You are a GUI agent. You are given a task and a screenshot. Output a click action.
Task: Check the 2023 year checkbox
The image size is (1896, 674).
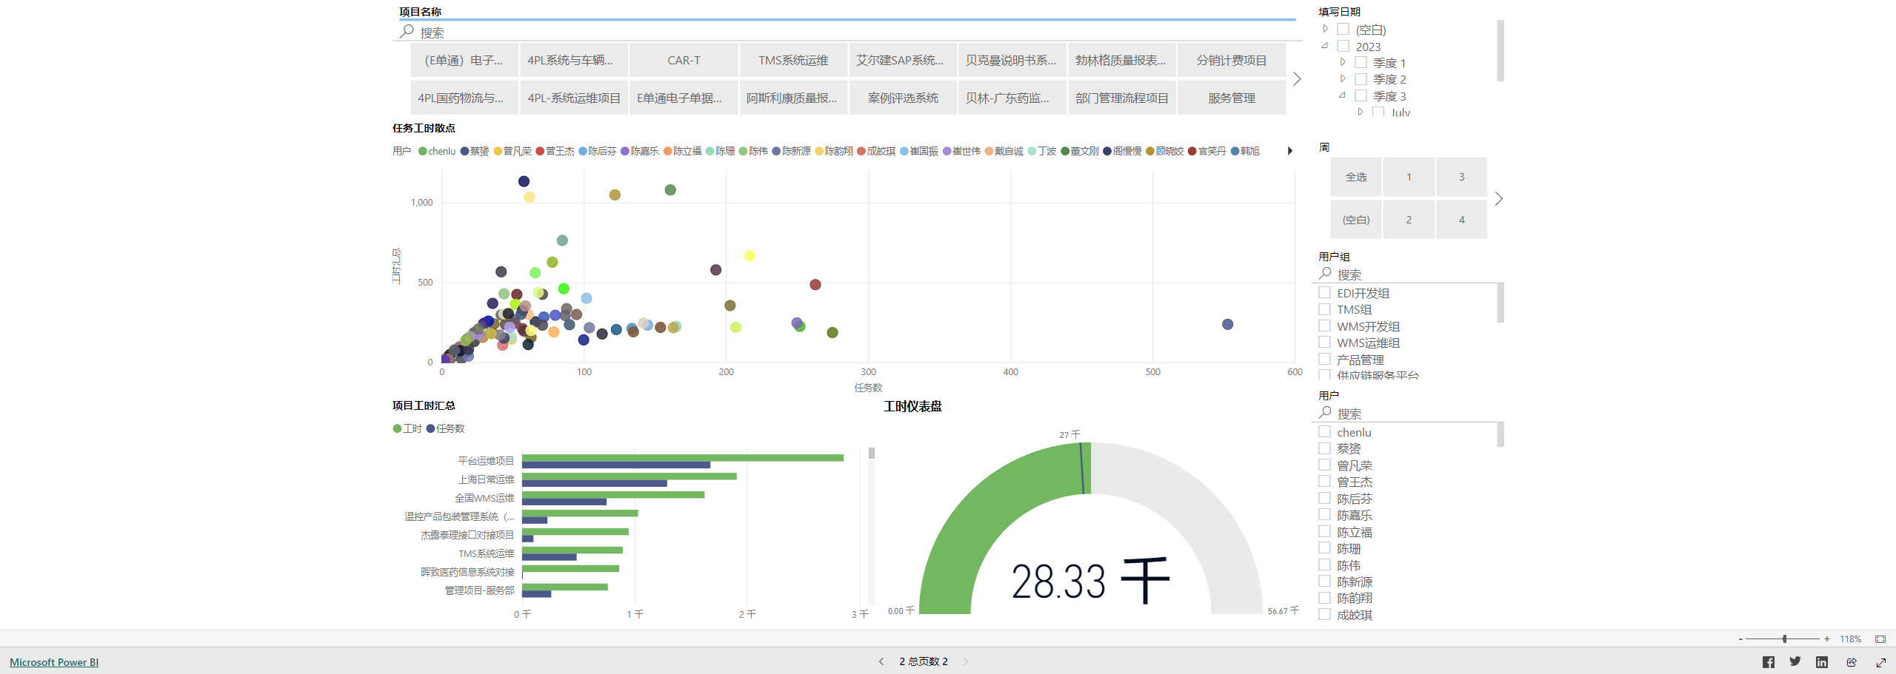click(x=1343, y=46)
